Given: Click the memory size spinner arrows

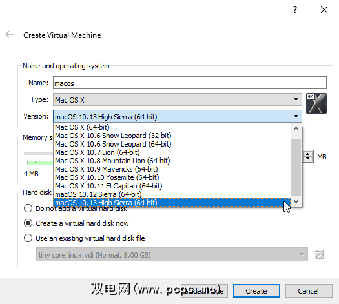Looking at the screenshot, I should pos(307,156).
